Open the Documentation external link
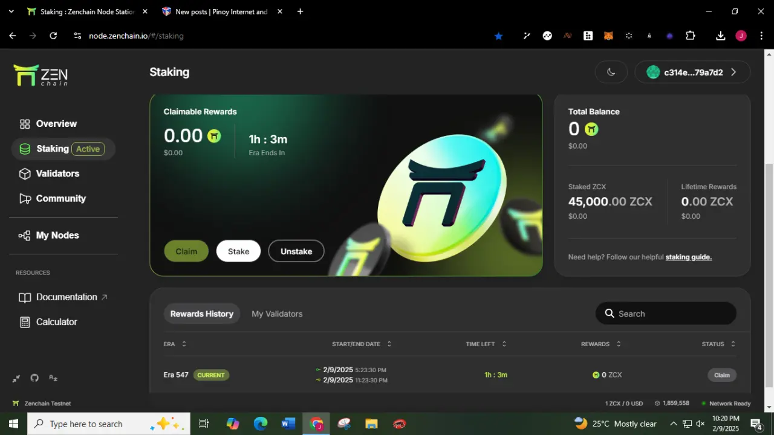 tap(63, 297)
